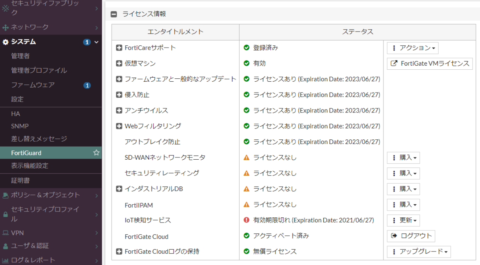Viewport: 480px width, 265px height.
Task: Select FortiGuard in the sidebar
Action: click(51, 153)
